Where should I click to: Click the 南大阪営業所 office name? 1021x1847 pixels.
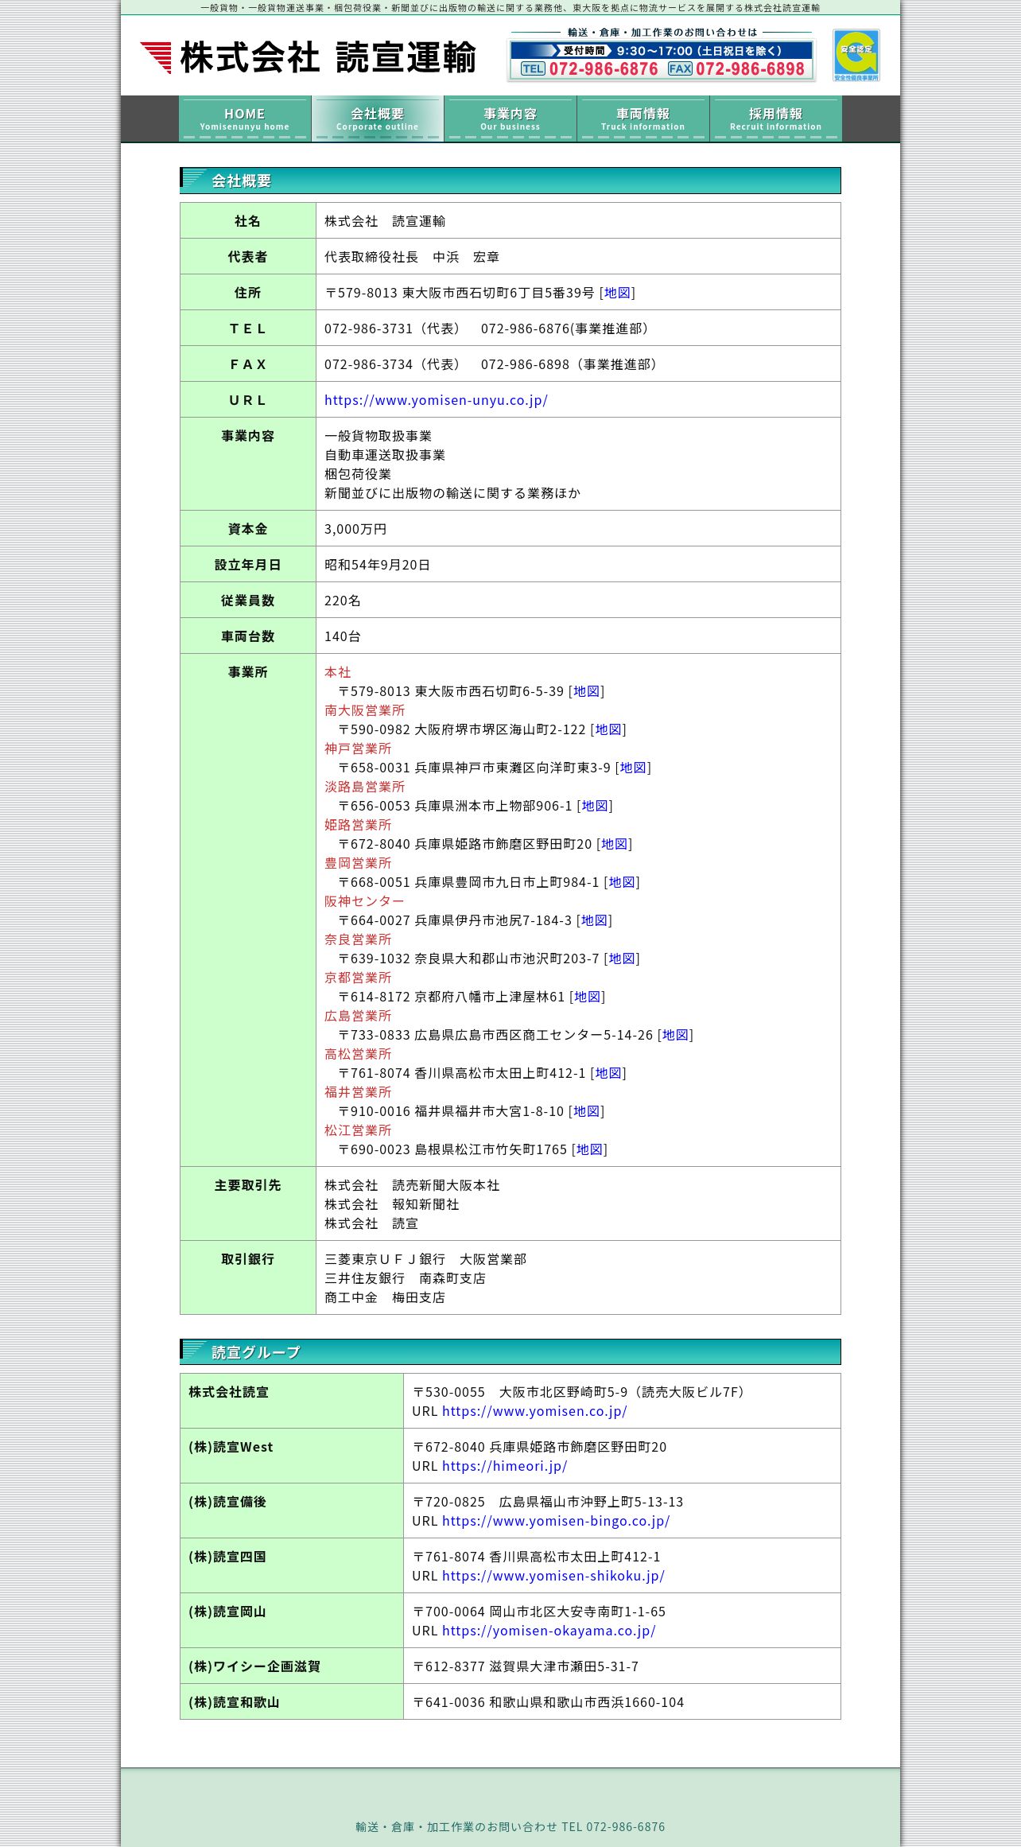364,710
